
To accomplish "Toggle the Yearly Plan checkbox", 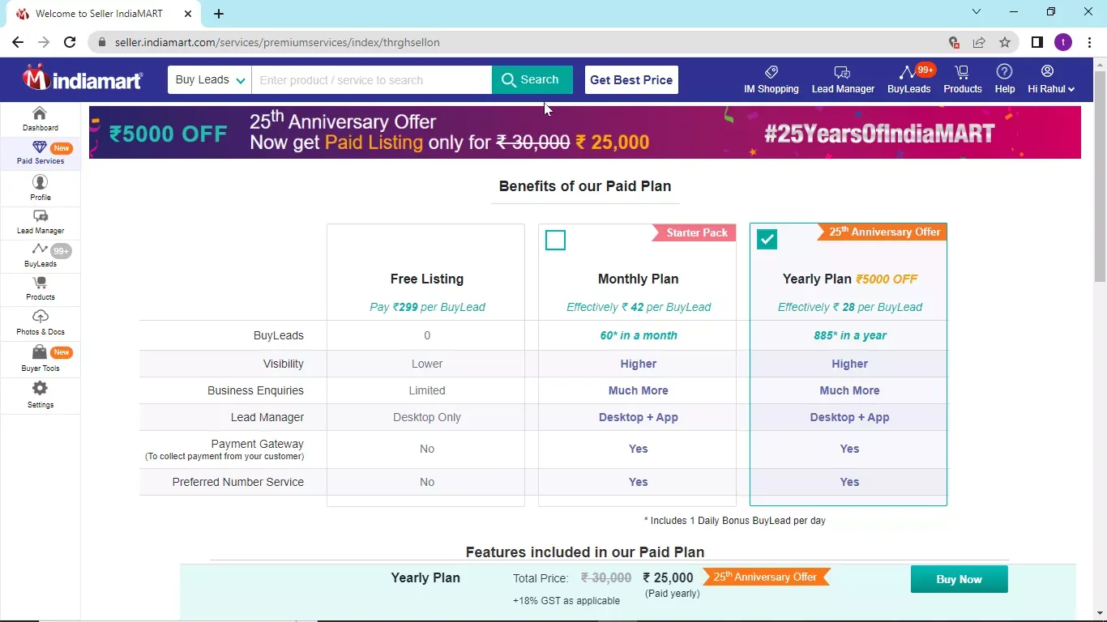I will (x=767, y=239).
